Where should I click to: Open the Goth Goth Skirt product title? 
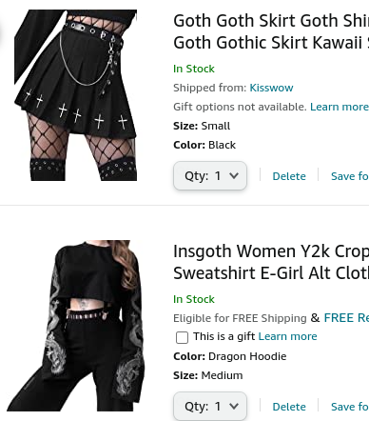point(271,31)
